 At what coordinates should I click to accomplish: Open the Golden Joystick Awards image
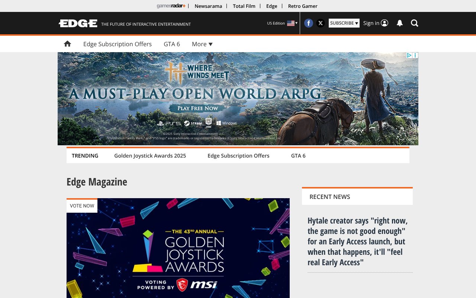point(178,250)
